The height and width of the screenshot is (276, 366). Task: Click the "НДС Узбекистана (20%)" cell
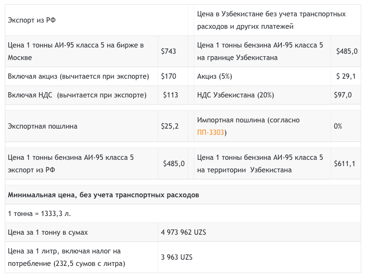coord(236,95)
